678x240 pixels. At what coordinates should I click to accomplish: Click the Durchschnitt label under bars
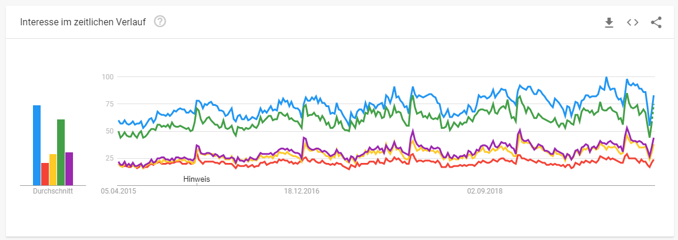[53, 191]
